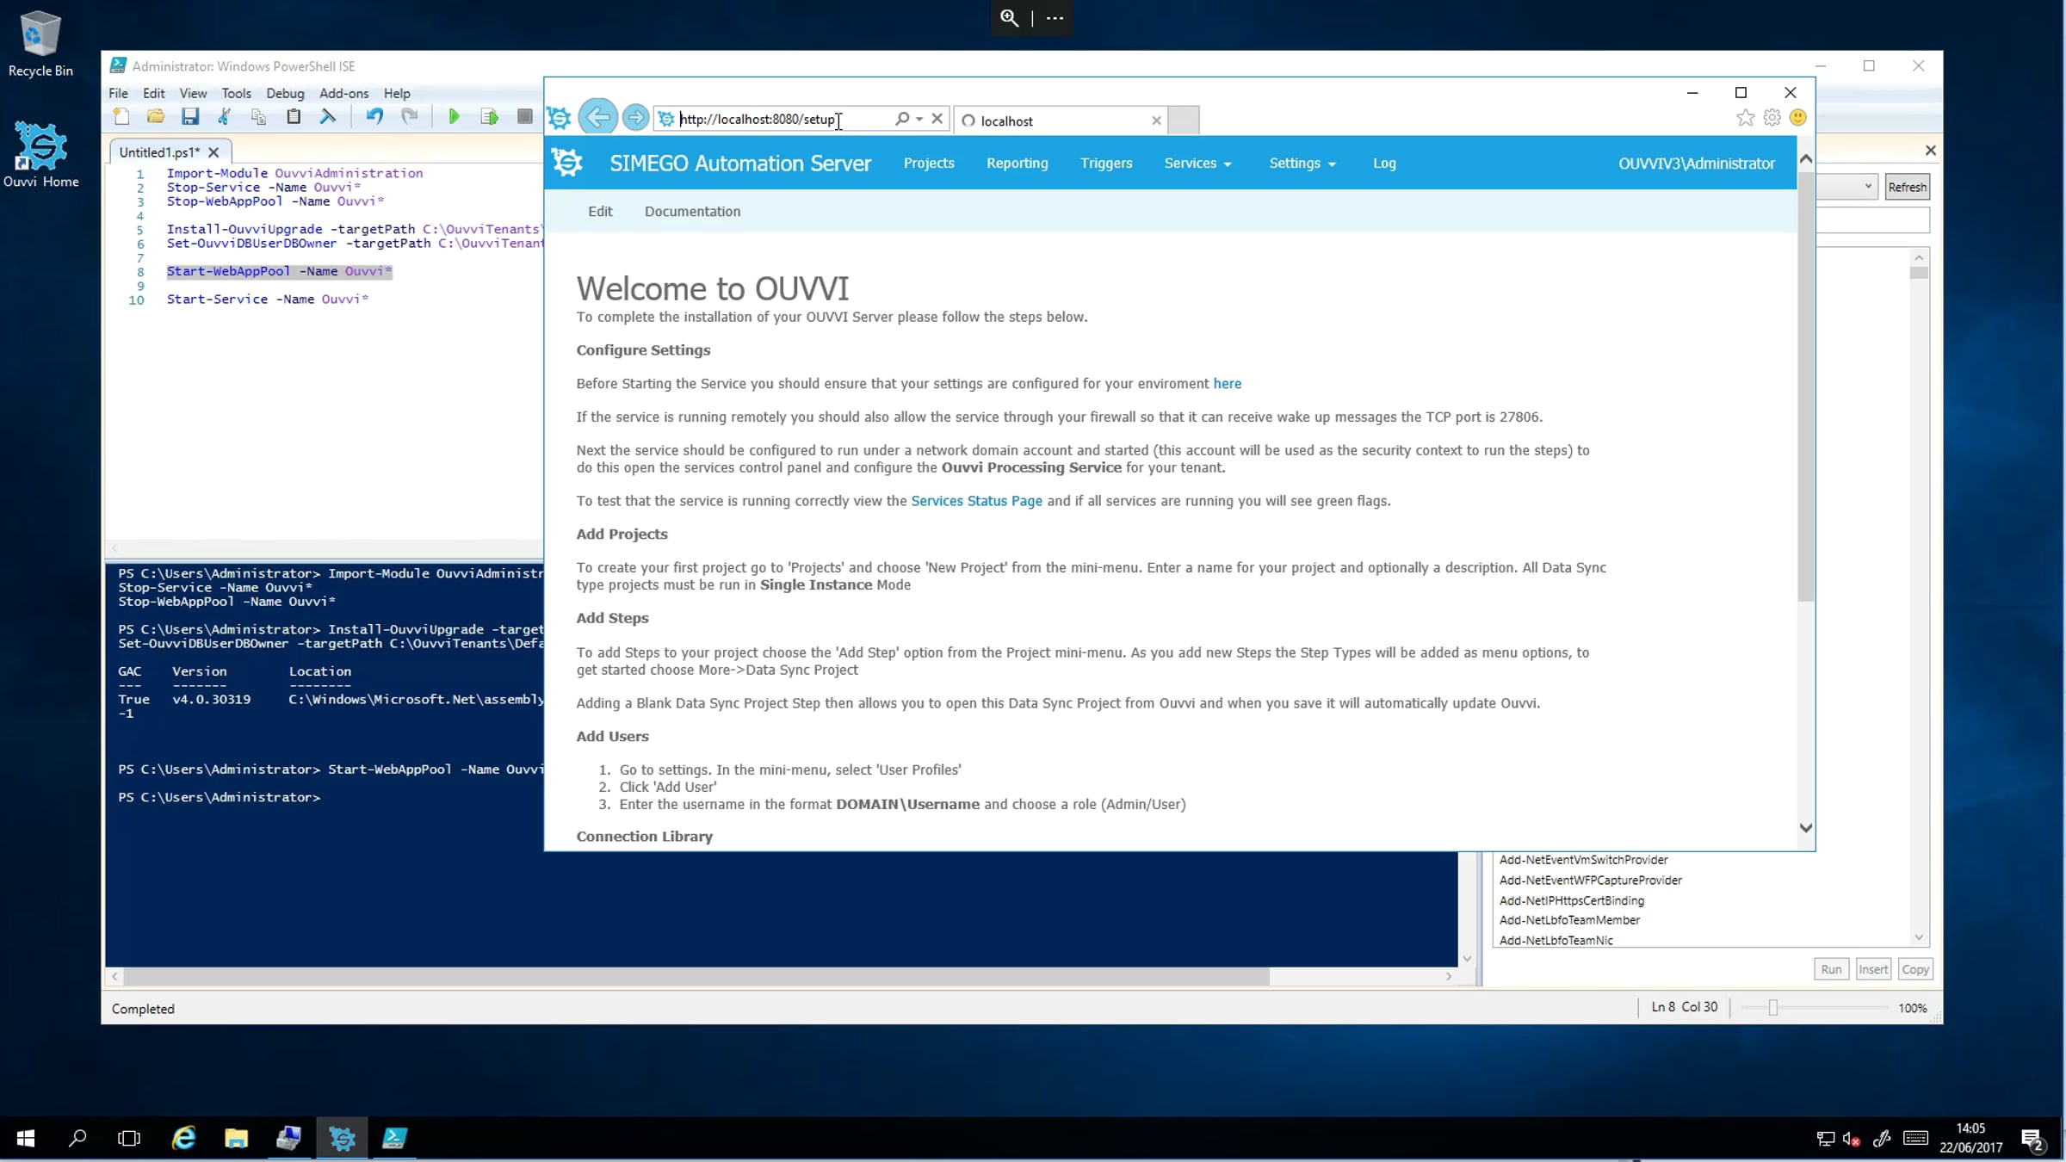Open the modules dropdown beside Refresh

1867,187
